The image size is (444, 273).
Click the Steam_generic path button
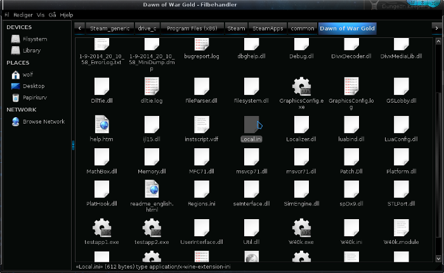(x=110, y=29)
